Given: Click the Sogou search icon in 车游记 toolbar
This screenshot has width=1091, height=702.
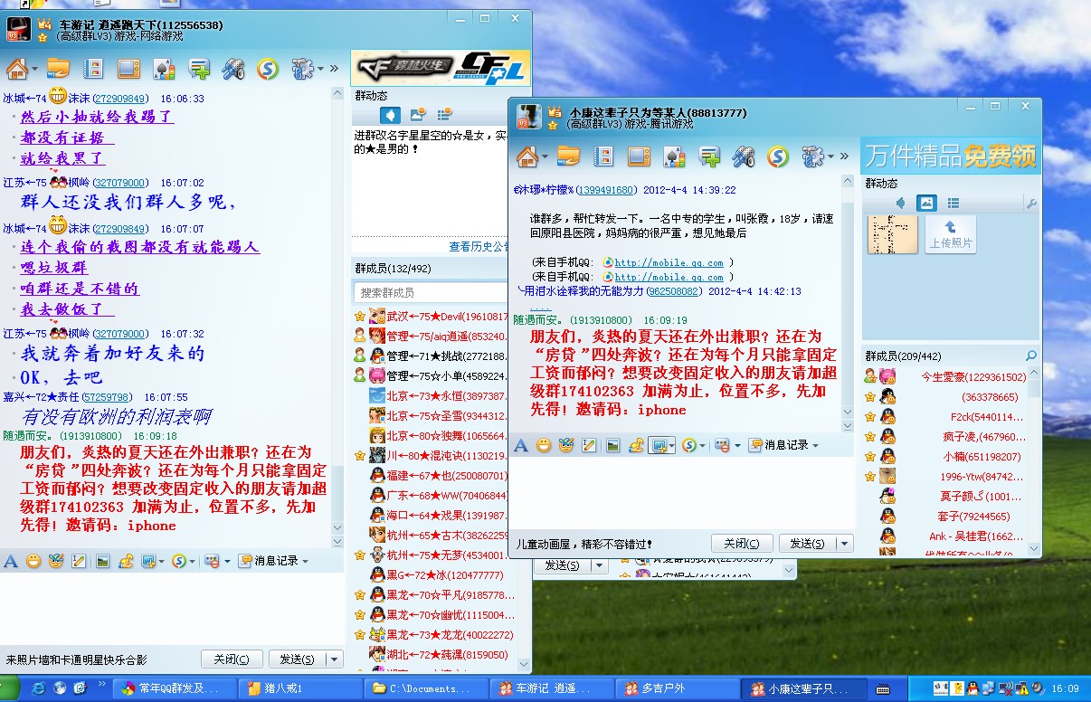Looking at the screenshot, I should [x=268, y=68].
